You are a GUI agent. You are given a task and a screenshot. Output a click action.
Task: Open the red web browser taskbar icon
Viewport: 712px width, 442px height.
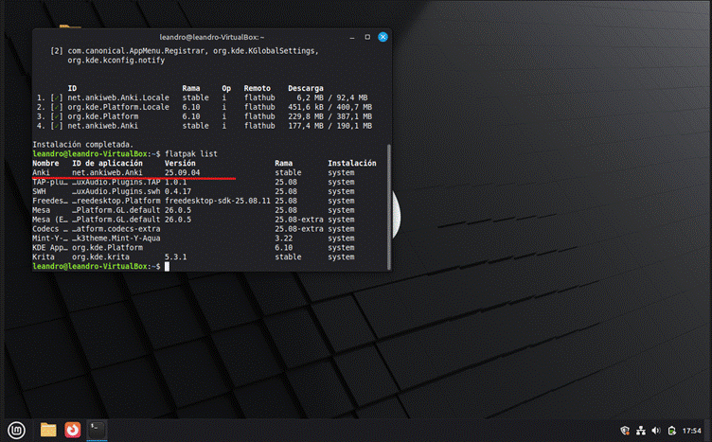(72, 430)
